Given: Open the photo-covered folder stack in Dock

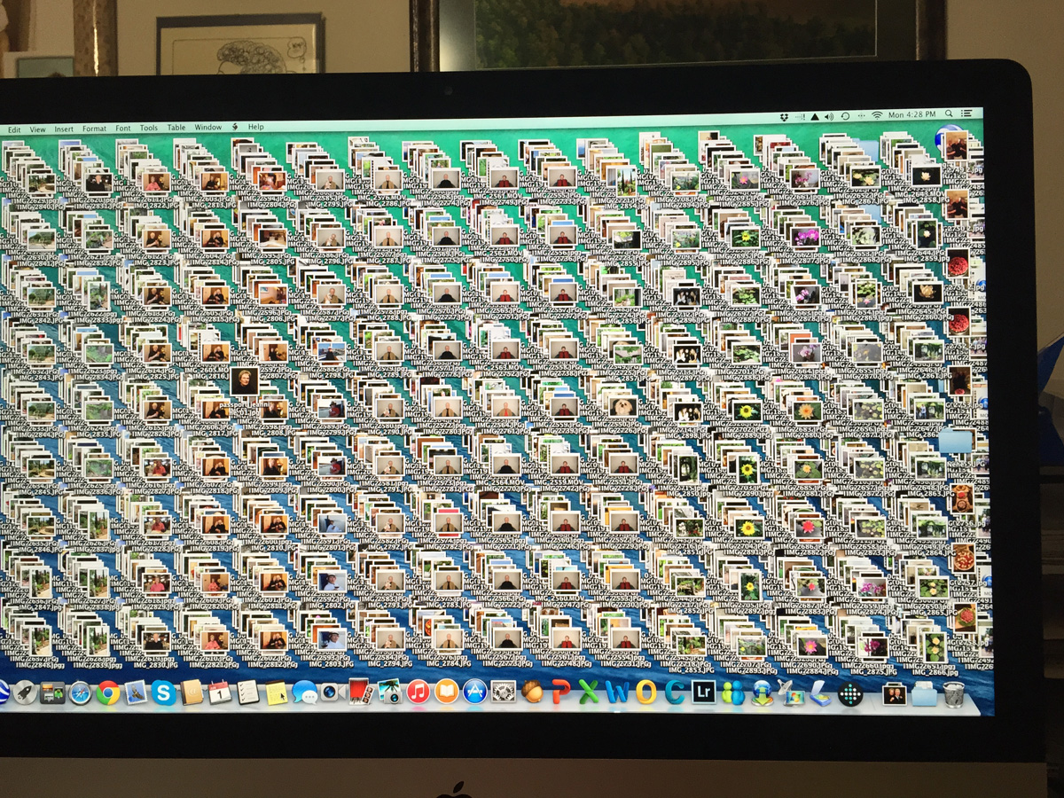Looking at the screenshot, I should [x=895, y=694].
